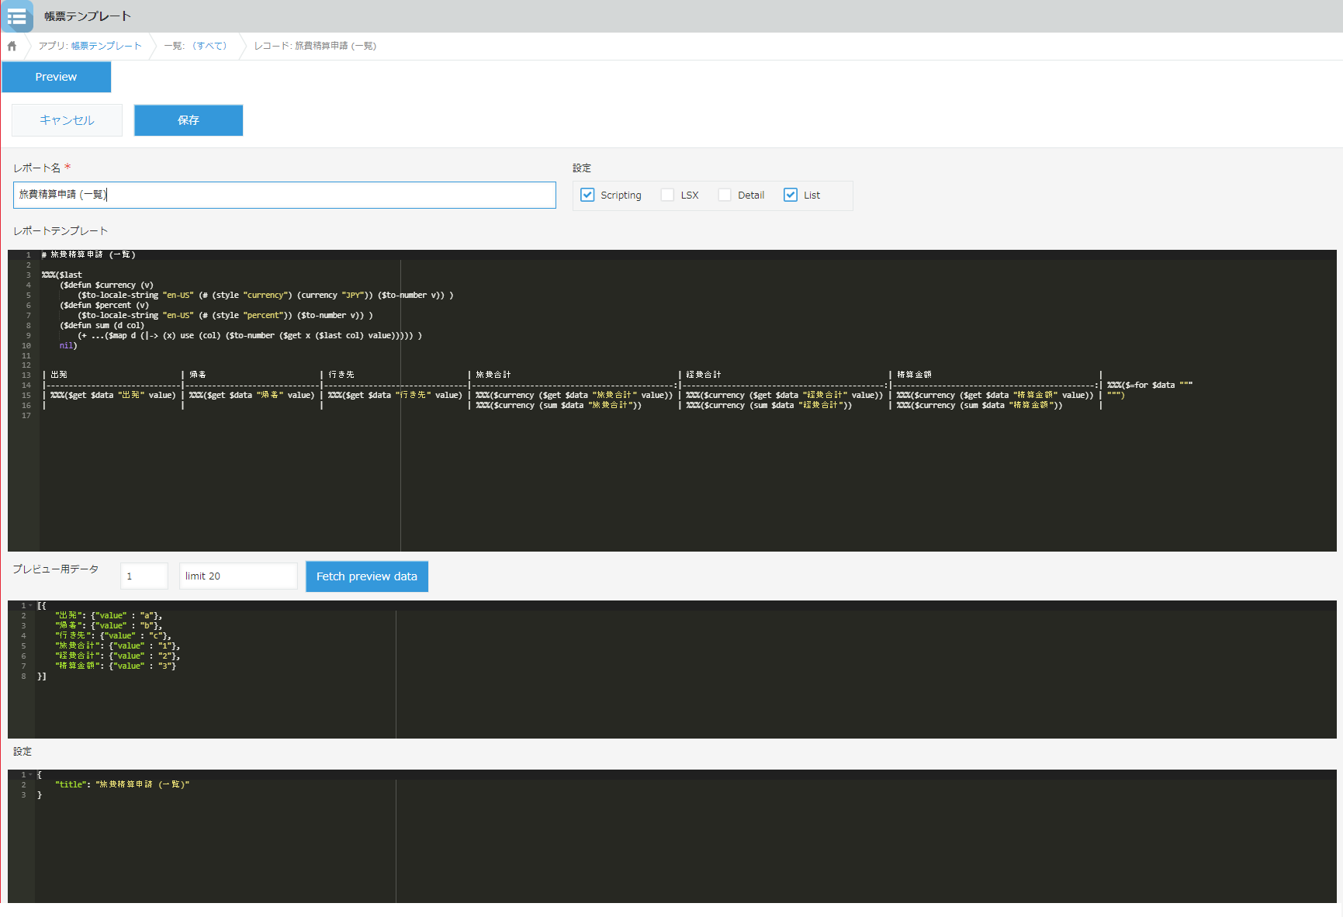Viewport: 1343px width, 917px height.
Task: Click the '# 旅費精算申請 (一覧)' heading line in template
Action: click(x=88, y=254)
